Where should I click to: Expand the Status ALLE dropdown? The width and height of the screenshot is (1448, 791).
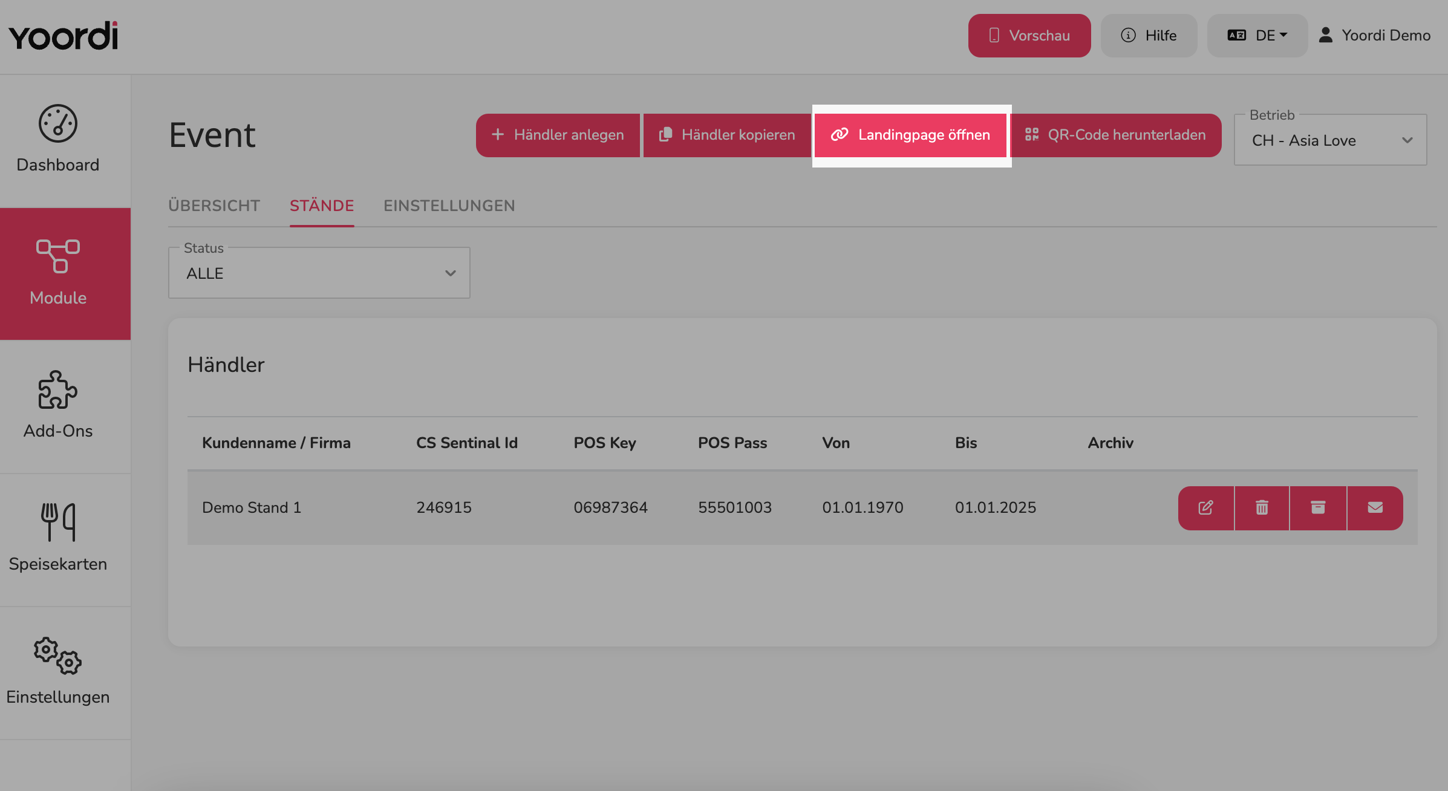click(319, 273)
